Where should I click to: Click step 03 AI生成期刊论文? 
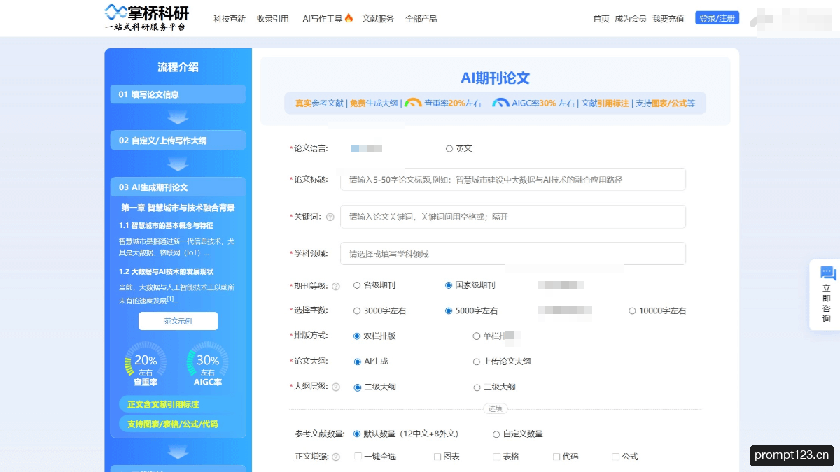click(x=178, y=187)
